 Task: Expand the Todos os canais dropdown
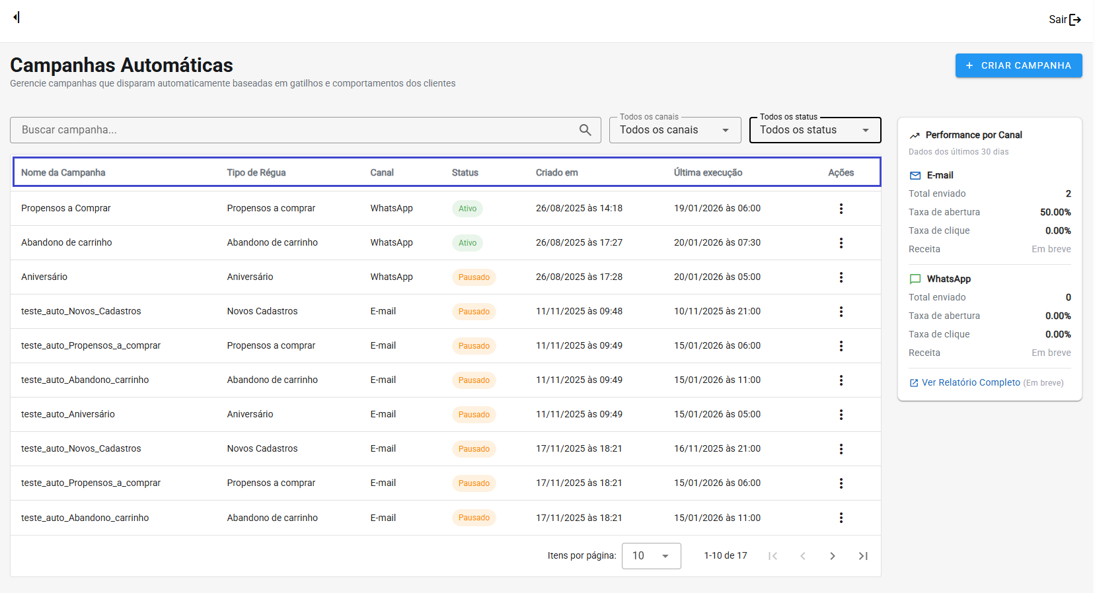674,130
